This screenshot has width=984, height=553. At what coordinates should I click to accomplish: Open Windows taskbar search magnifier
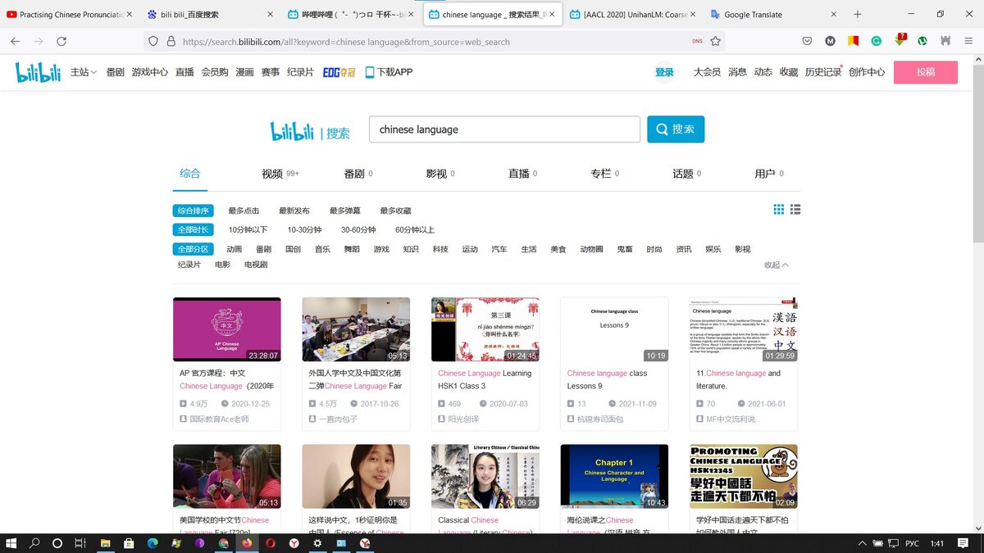(x=34, y=543)
